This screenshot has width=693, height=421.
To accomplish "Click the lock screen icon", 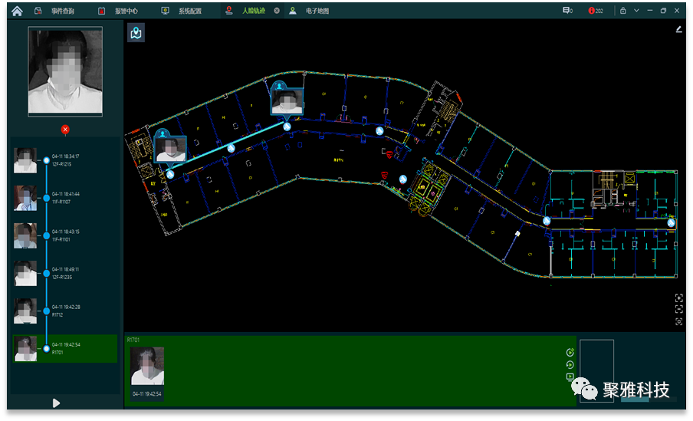I will [x=623, y=11].
